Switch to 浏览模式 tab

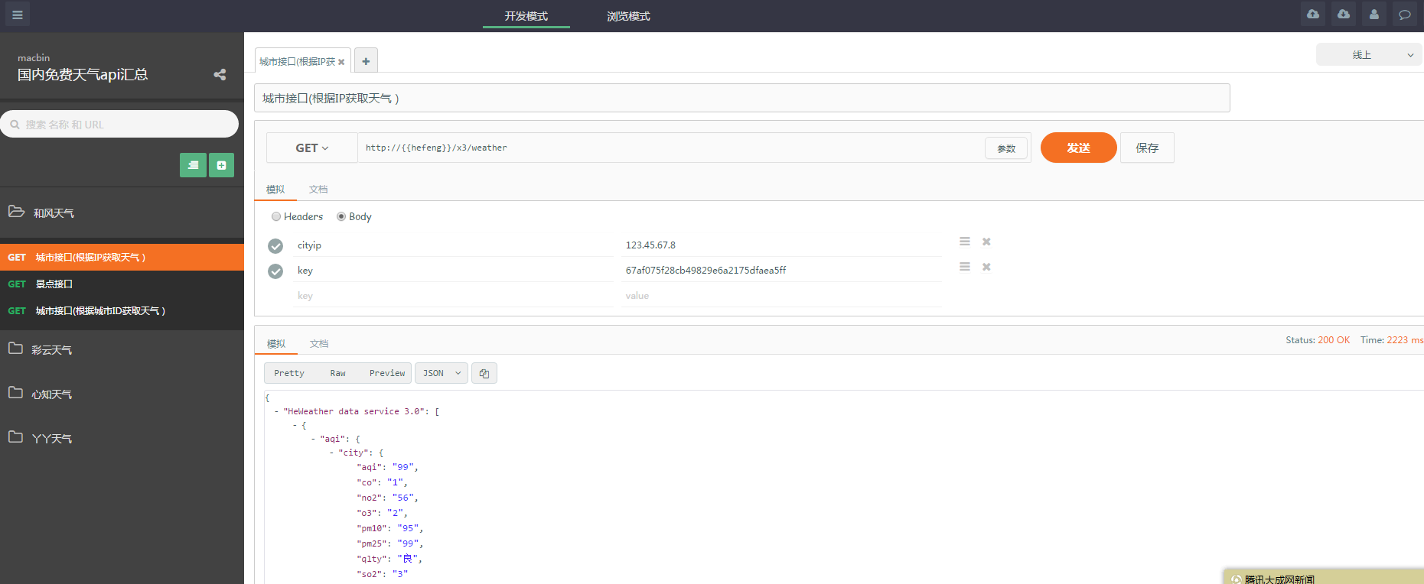tap(628, 16)
